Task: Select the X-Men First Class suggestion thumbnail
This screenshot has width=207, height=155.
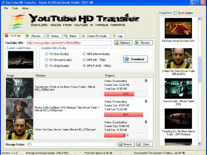Action: 178,58
